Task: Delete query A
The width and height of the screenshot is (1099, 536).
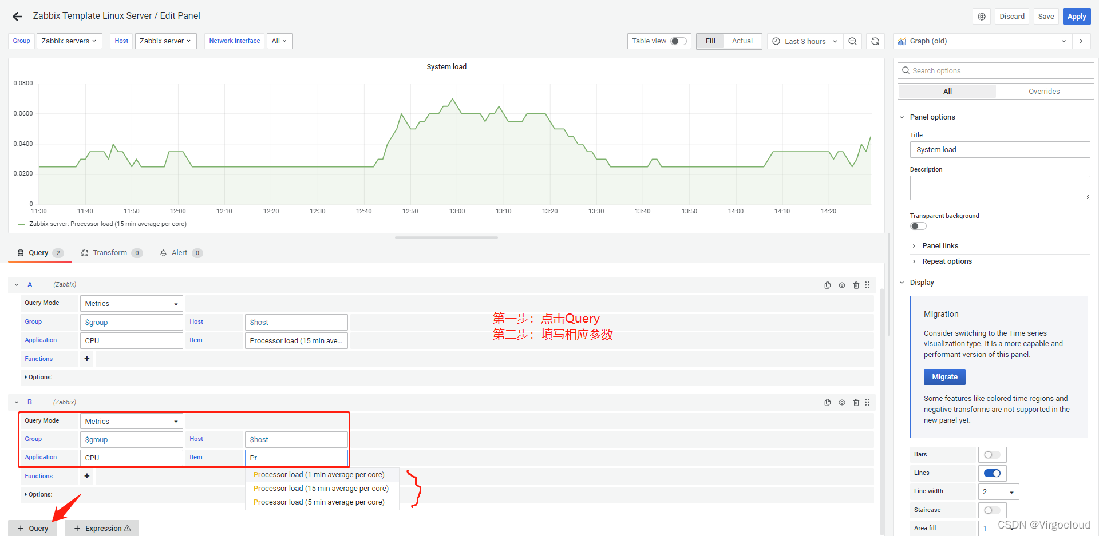Action: point(856,285)
